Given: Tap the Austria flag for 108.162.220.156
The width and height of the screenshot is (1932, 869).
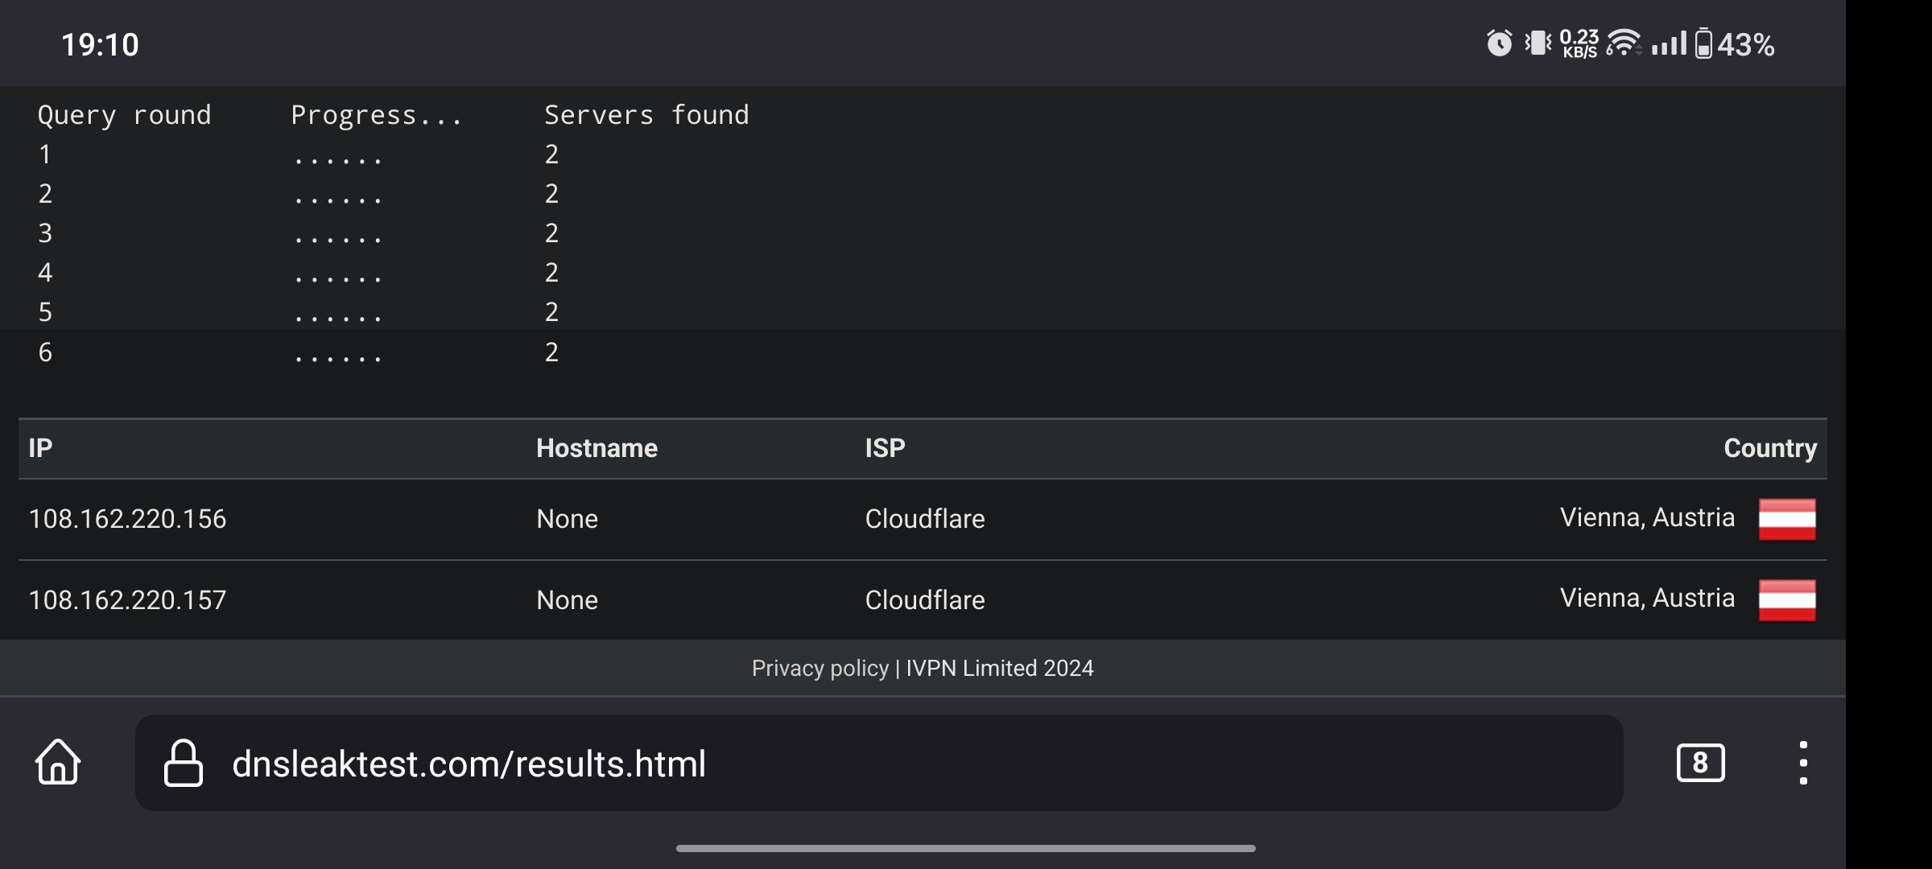Looking at the screenshot, I should (1787, 519).
